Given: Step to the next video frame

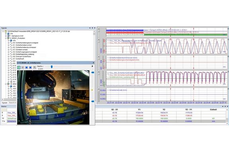Looking at the screenshot, I should pyautogui.click(x=30, y=67).
